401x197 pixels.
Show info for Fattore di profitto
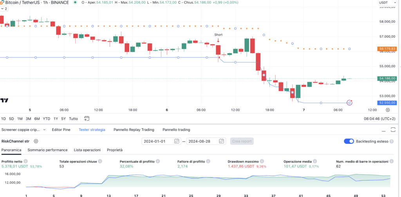click(208, 161)
